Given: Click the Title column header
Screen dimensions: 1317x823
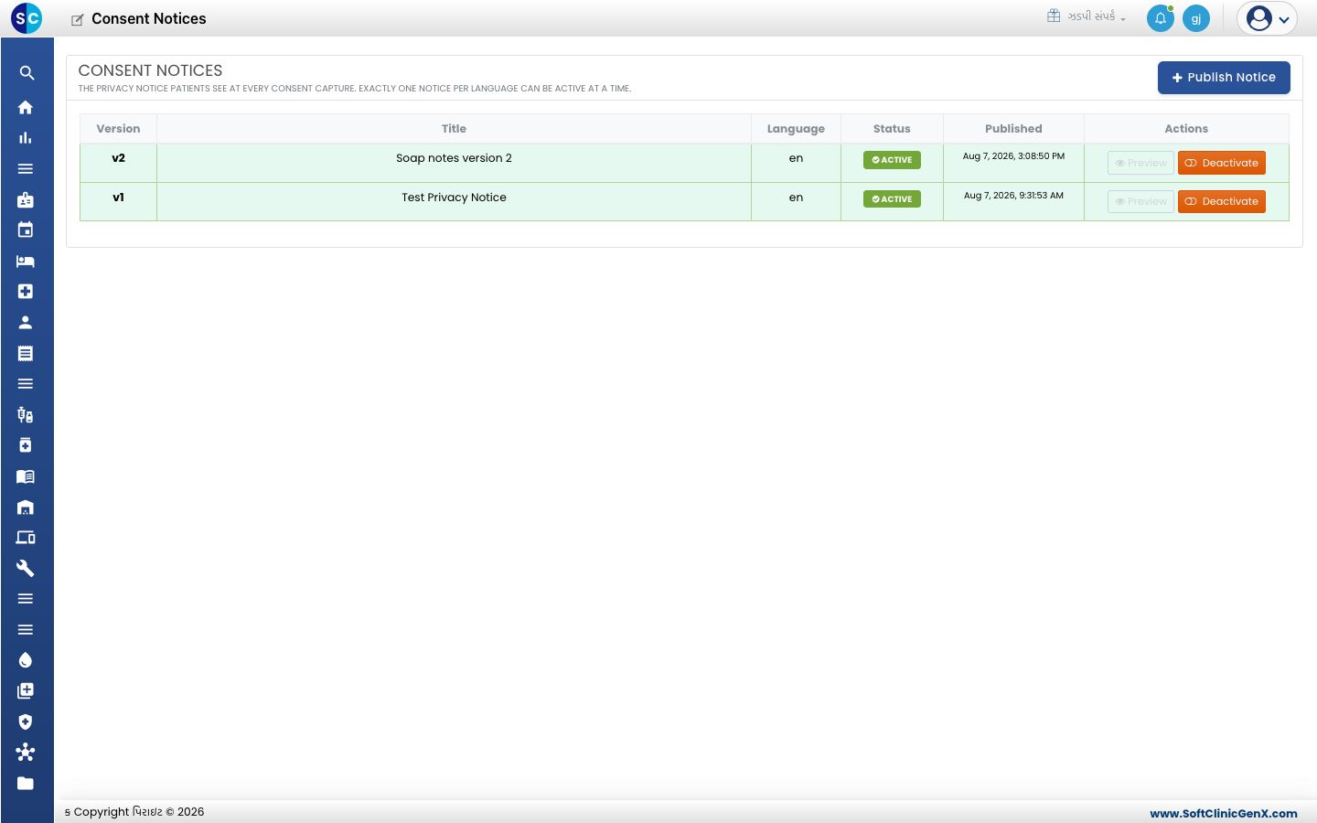Looking at the screenshot, I should [454, 129].
